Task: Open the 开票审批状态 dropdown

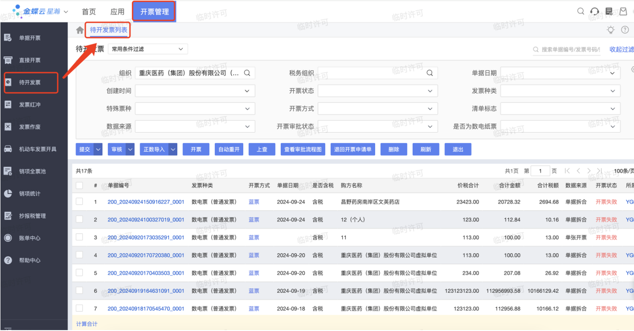Action: (x=377, y=126)
